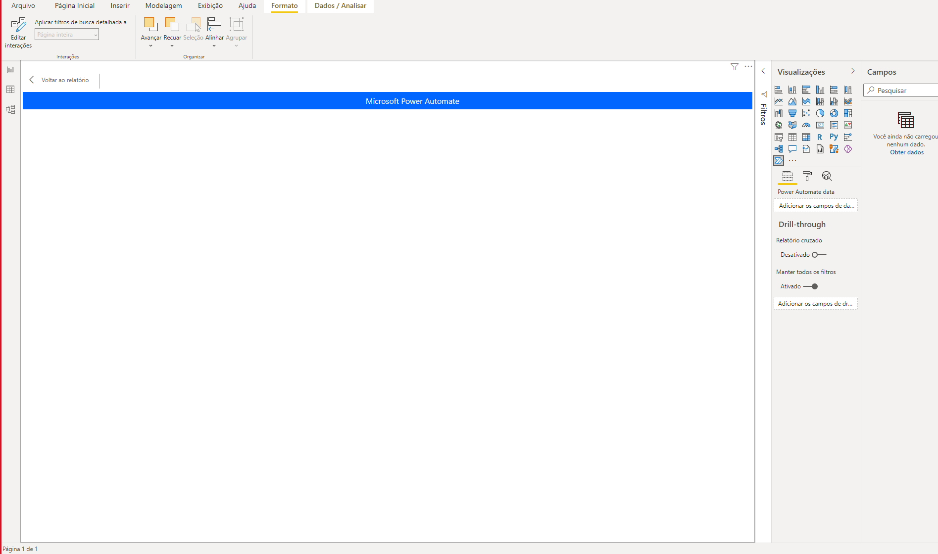Choose the funnel chart visual
Image resolution: width=938 pixels, height=554 pixels.
pyautogui.click(x=792, y=113)
